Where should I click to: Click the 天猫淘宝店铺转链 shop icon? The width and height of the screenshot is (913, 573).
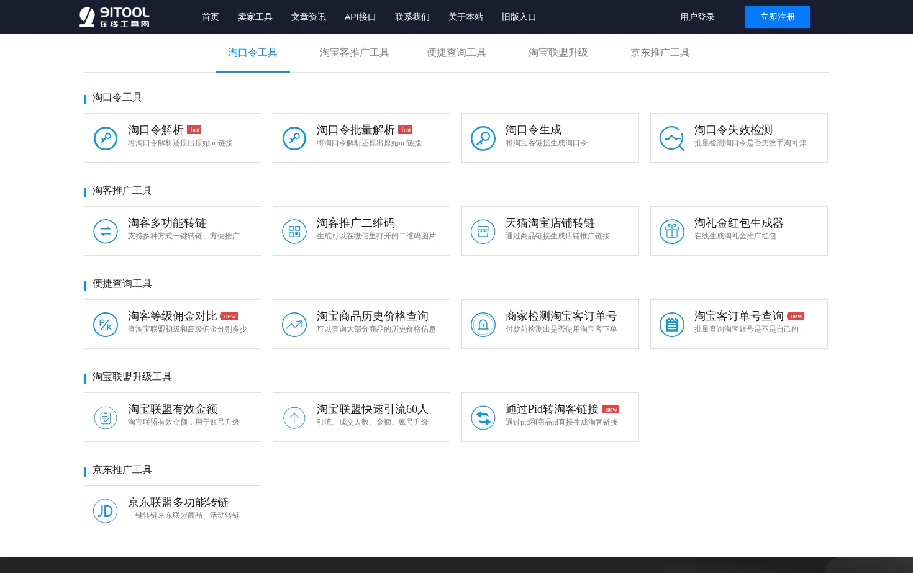[x=483, y=231]
